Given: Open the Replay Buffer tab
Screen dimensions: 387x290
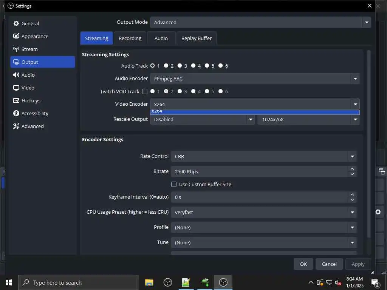Looking at the screenshot, I should pos(197,38).
